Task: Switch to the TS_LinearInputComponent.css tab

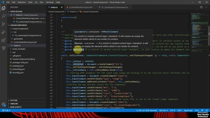Action: click(x=115, y=7)
